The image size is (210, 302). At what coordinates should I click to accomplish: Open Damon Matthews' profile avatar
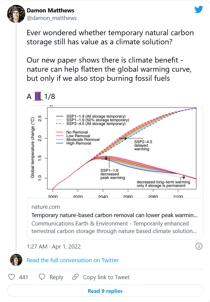point(16,14)
